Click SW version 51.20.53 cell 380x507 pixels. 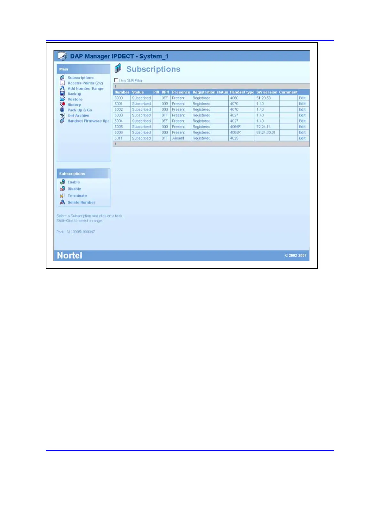click(x=267, y=98)
